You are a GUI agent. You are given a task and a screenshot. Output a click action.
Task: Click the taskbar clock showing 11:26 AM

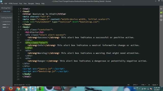[157, 88]
